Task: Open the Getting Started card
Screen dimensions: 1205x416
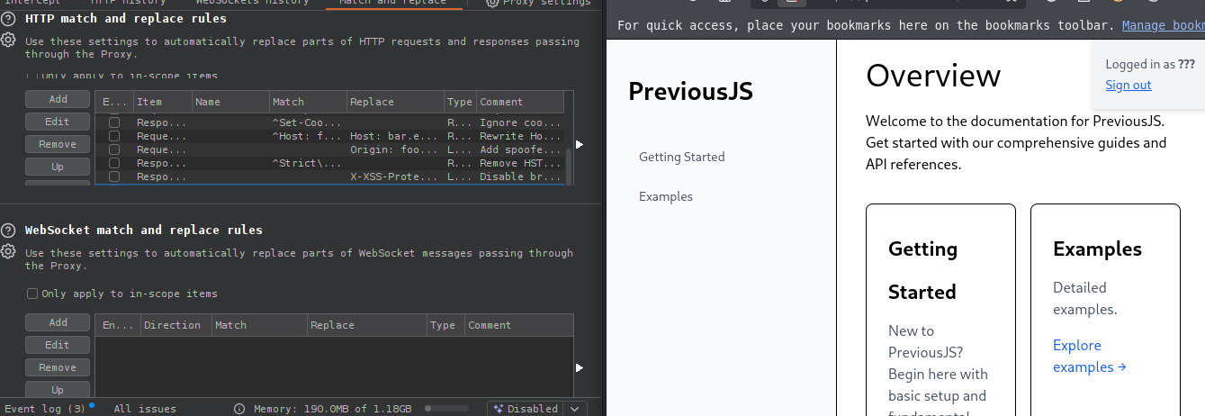Action: tap(940, 311)
